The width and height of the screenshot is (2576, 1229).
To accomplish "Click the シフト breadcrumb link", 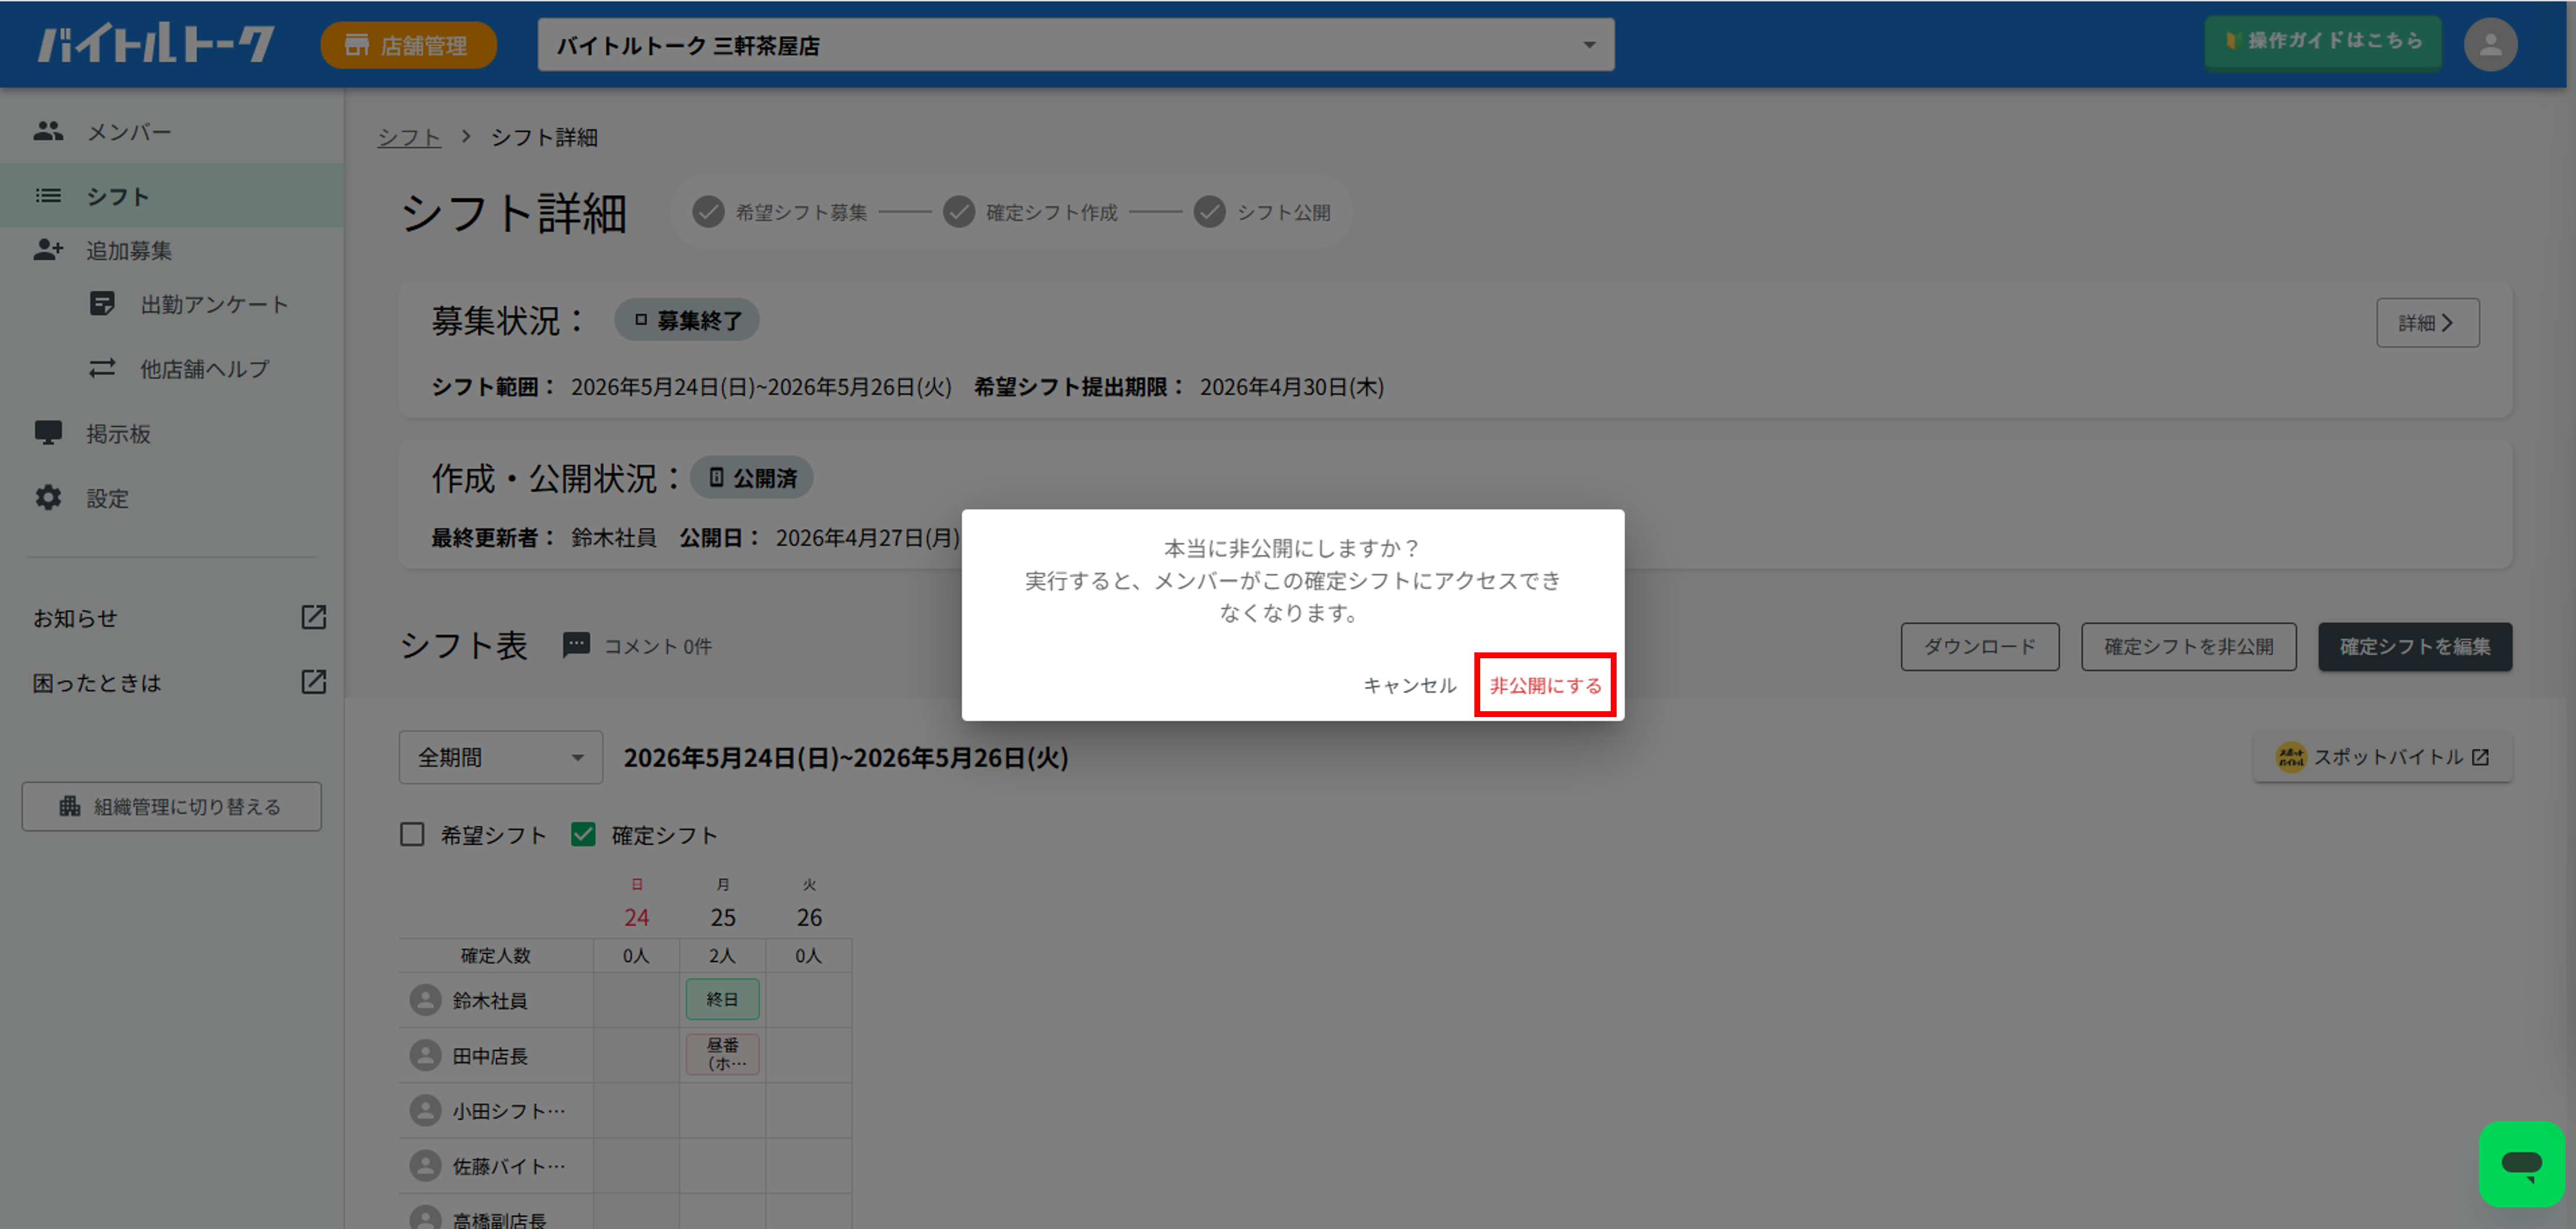I will tap(409, 137).
